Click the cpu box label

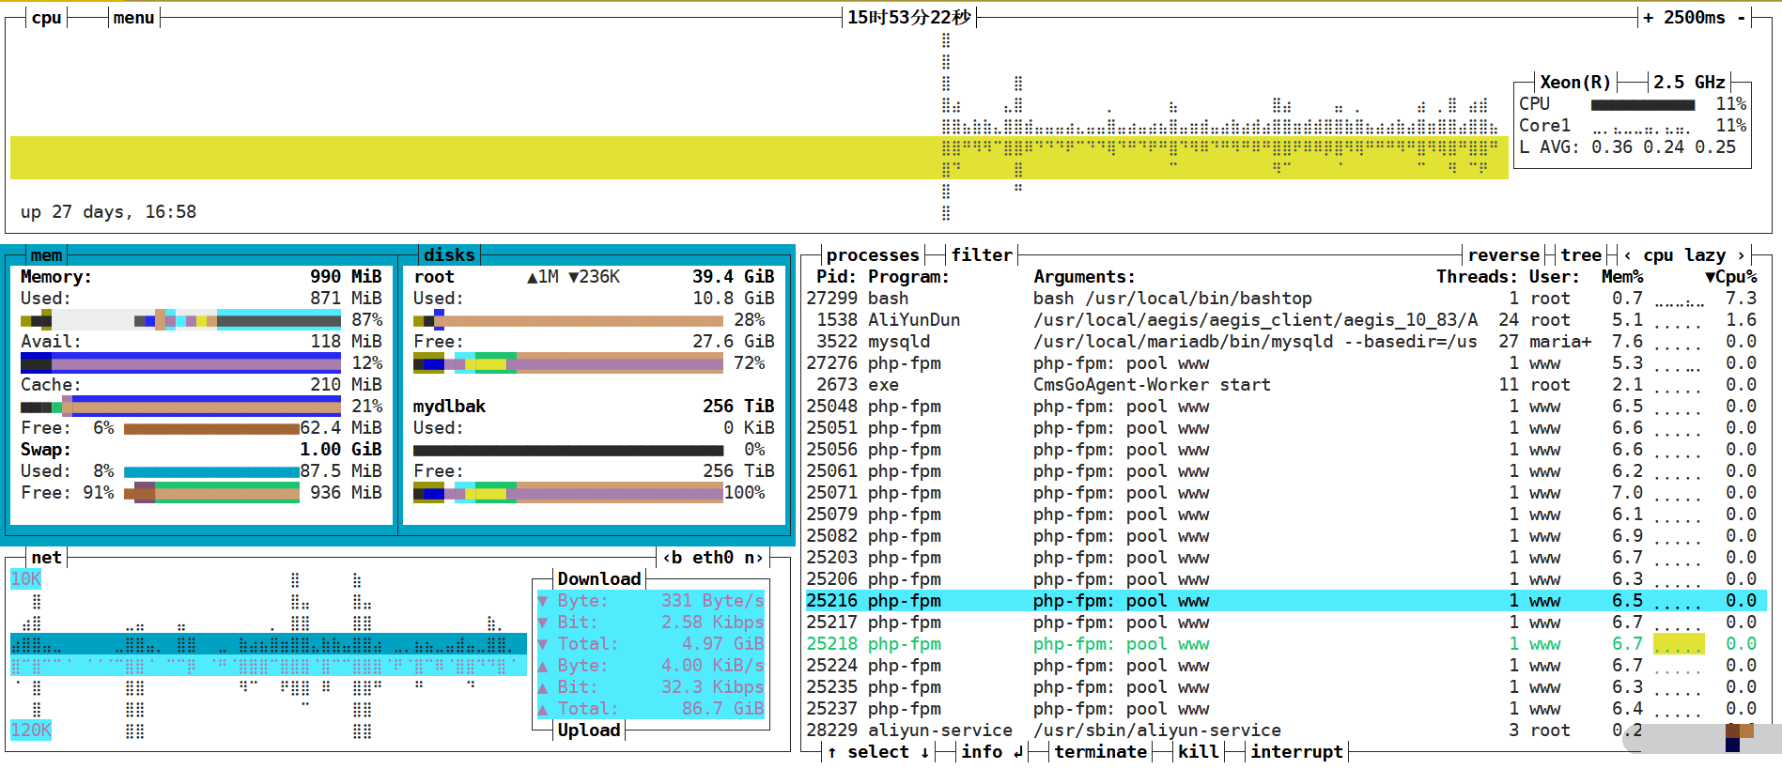[46, 18]
